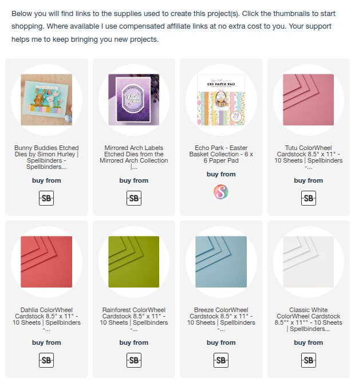Click the Spellbinders icon under Classic White cardstock
355x390 pixels.
coord(308,360)
